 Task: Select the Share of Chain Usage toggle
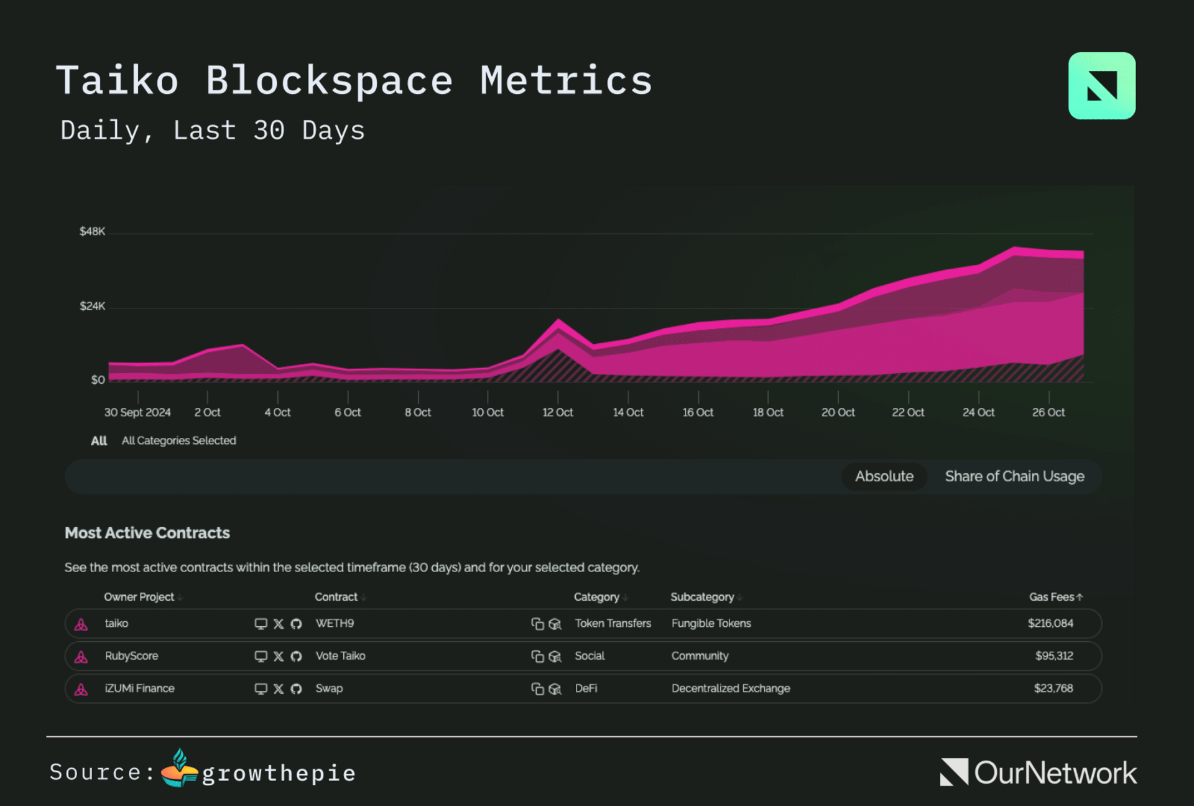[1013, 476]
